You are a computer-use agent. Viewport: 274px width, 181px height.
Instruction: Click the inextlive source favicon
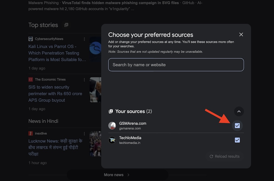pyautogui.click(x=31, y=133)
